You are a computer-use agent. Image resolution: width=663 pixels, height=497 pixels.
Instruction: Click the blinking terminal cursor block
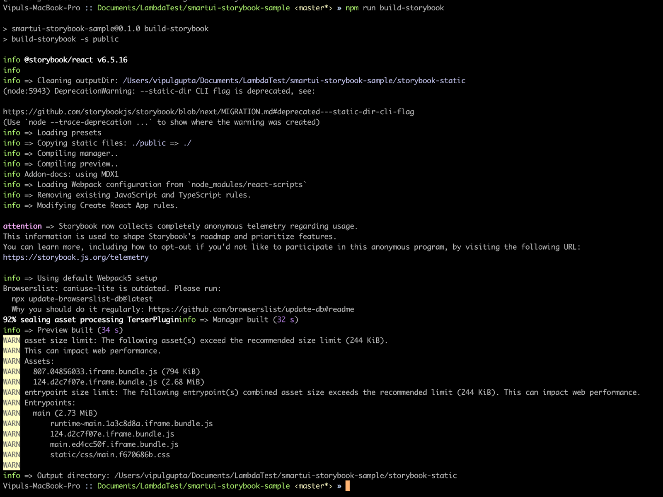coord(347,486)
